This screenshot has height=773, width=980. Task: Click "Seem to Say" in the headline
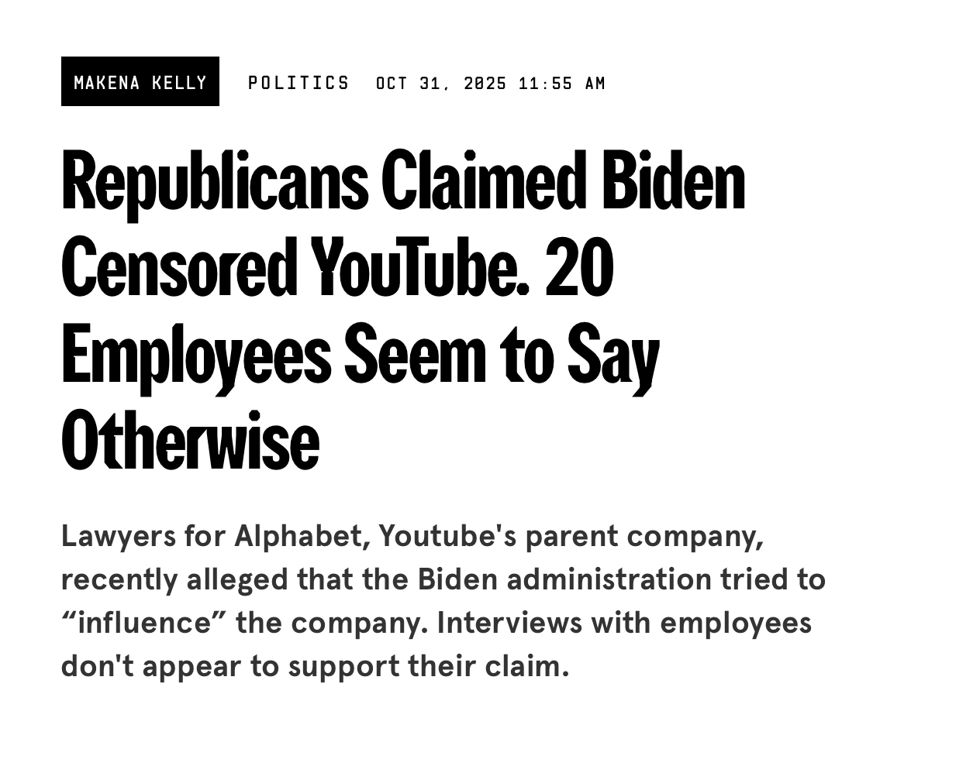502,354
